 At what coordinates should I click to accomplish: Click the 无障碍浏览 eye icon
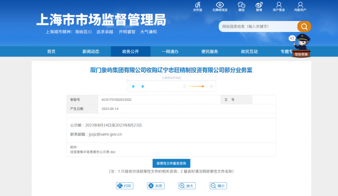220,7
